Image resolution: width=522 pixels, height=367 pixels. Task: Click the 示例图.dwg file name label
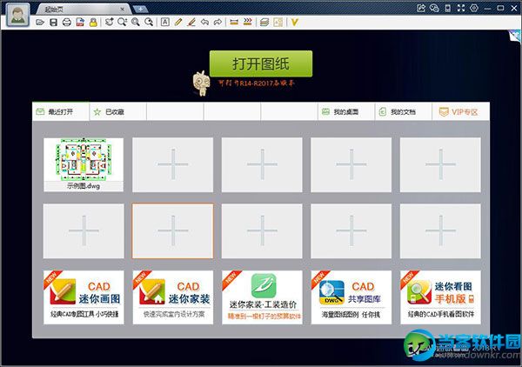coord(84,186)
